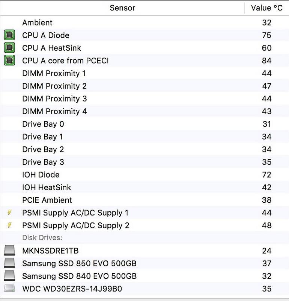This screenshot has width=289, height=301.
Task: Click the Samsung SSD 850 EVO drive icon
Action: pos(10,263)
